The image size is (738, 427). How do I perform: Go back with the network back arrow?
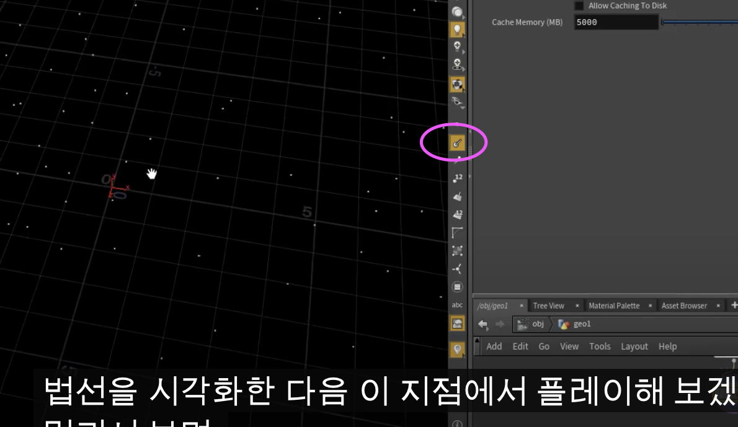(483, 324)
